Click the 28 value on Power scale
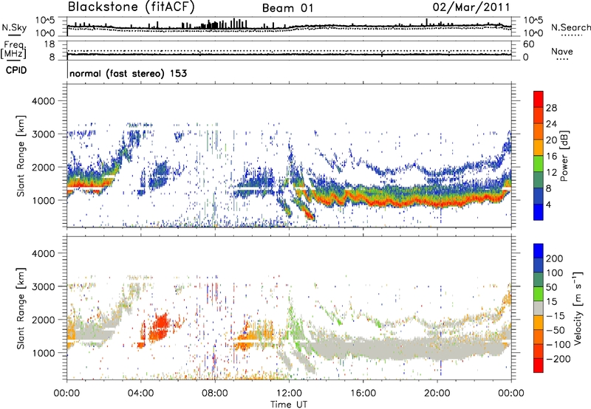 coord(551,108)
